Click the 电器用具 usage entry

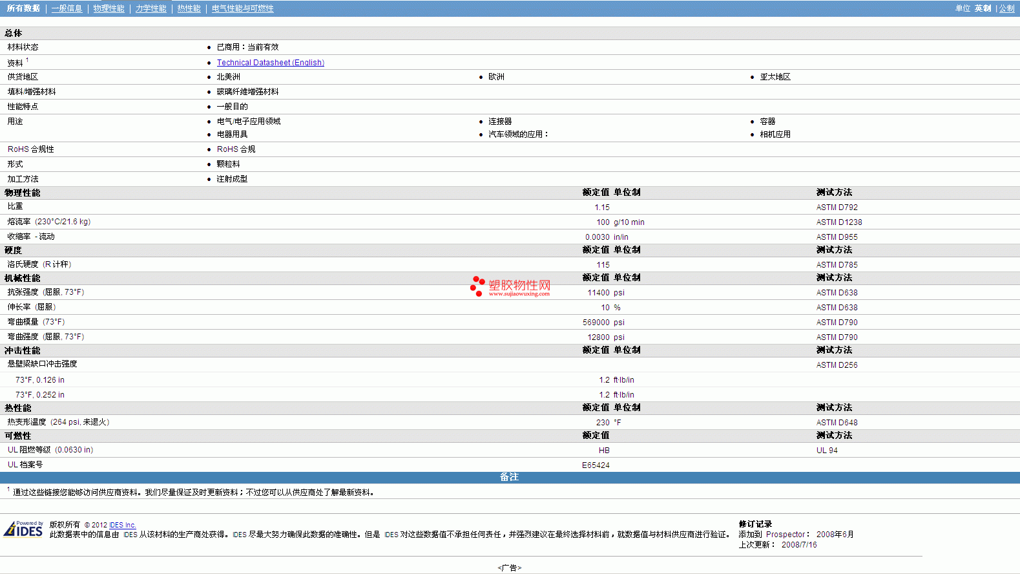pos(233,134)
